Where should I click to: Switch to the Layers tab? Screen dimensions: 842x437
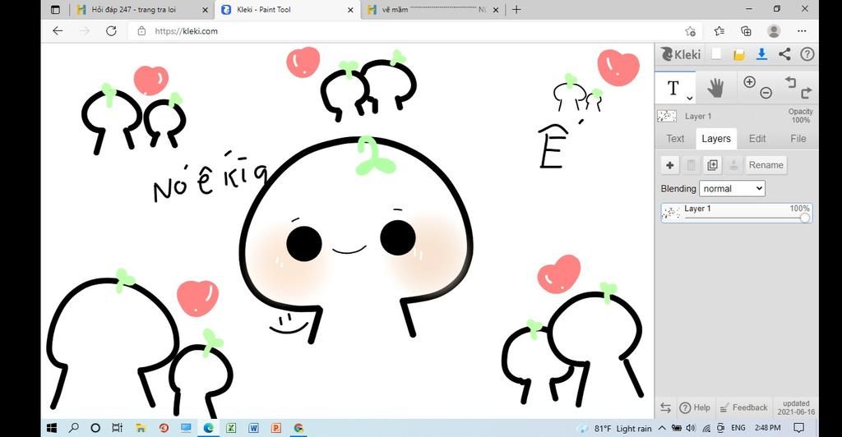pos(716,138)
